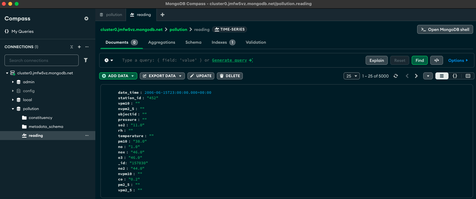The height and width of the screenshot is (199, 476).
Task: Click the Find button
Action: tap(419, 60)
